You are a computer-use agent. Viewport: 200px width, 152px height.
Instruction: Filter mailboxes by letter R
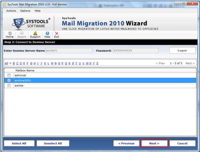(x=69, y=63)
